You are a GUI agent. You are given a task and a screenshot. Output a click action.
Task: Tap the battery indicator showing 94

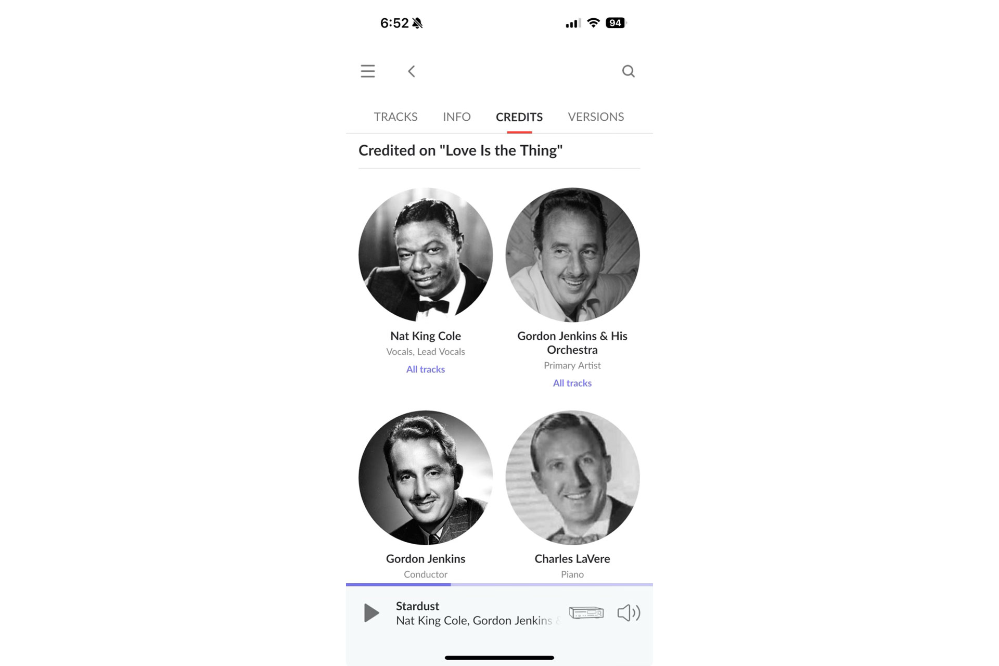tap(616, 23)
